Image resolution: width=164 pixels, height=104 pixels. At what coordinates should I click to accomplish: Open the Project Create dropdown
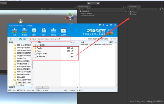132,9
